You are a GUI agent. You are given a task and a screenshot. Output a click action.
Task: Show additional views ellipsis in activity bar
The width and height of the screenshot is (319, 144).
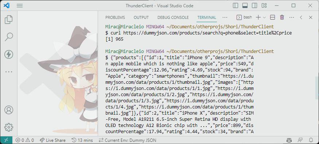click(8, 72)
